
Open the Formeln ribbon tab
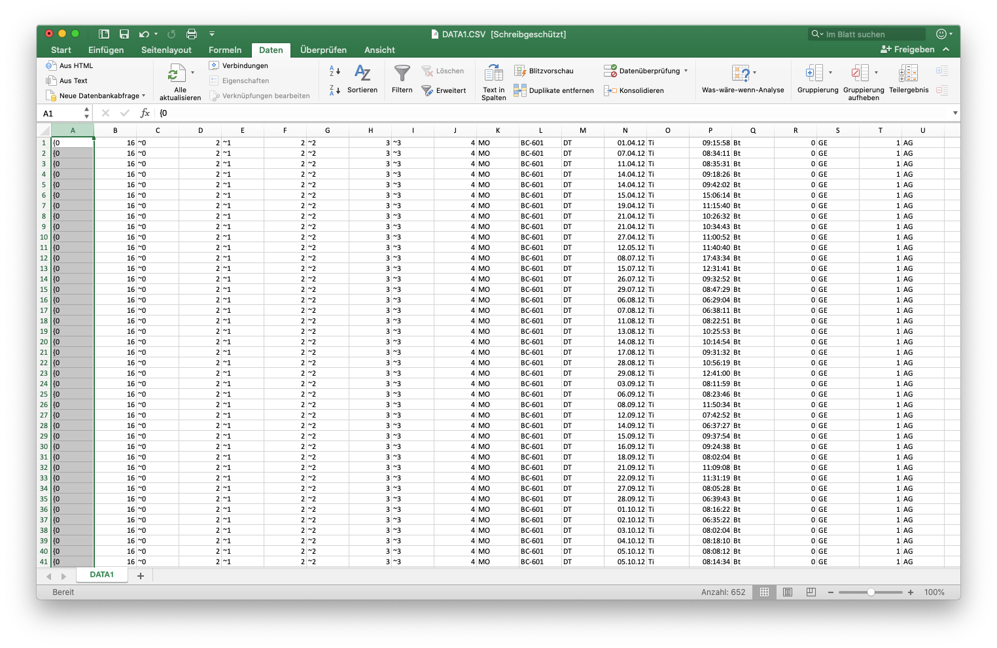(x=225, y=50)
